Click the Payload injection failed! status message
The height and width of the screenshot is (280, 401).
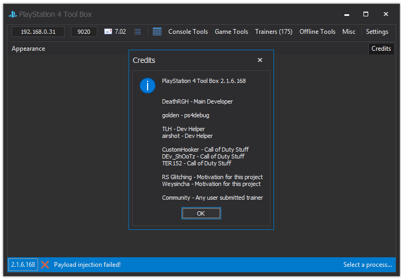click(87, 265)
